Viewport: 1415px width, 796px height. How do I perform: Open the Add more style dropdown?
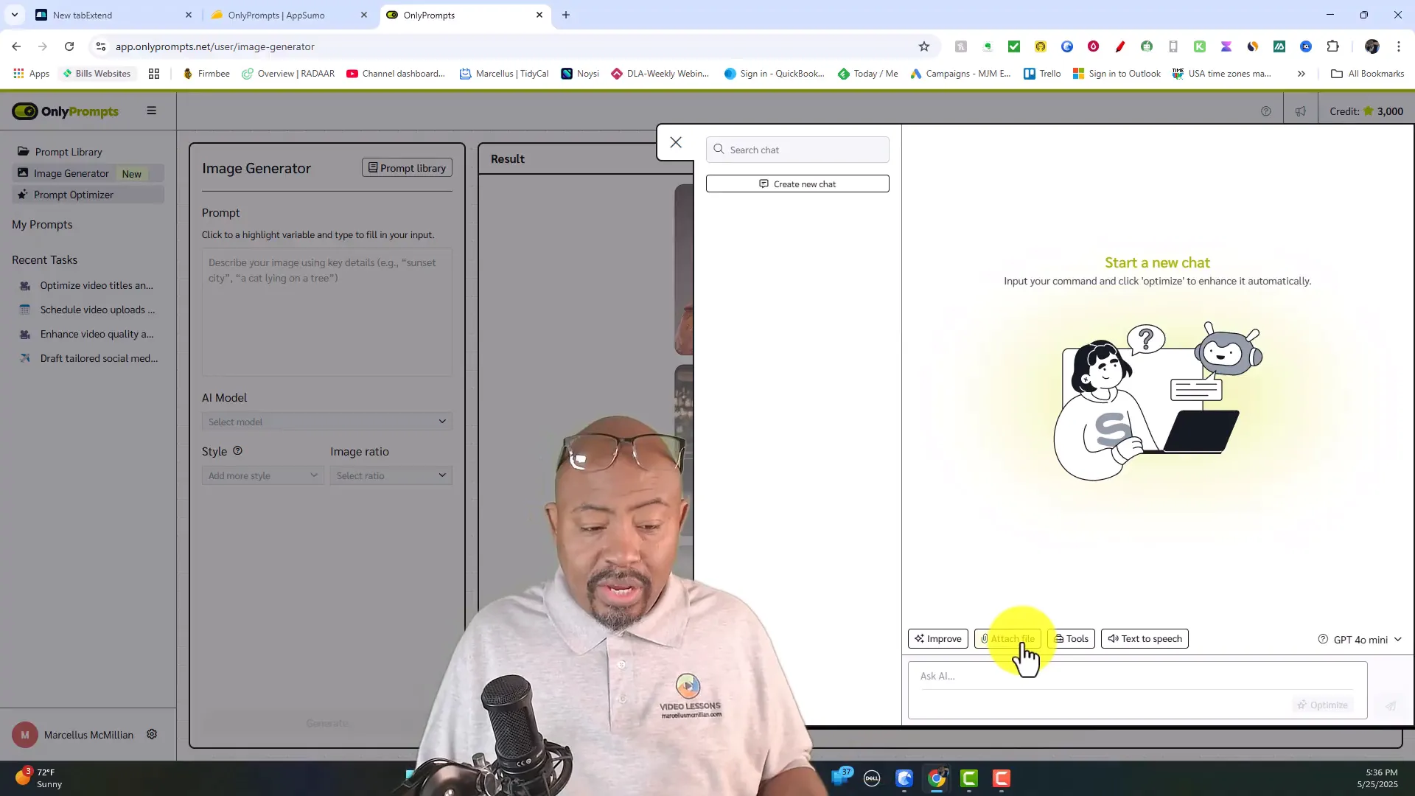(x=262, y=475)
